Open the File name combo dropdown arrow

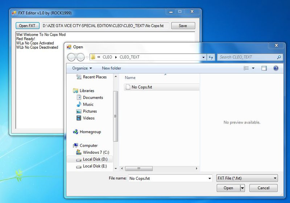click(x=210, y=178)
